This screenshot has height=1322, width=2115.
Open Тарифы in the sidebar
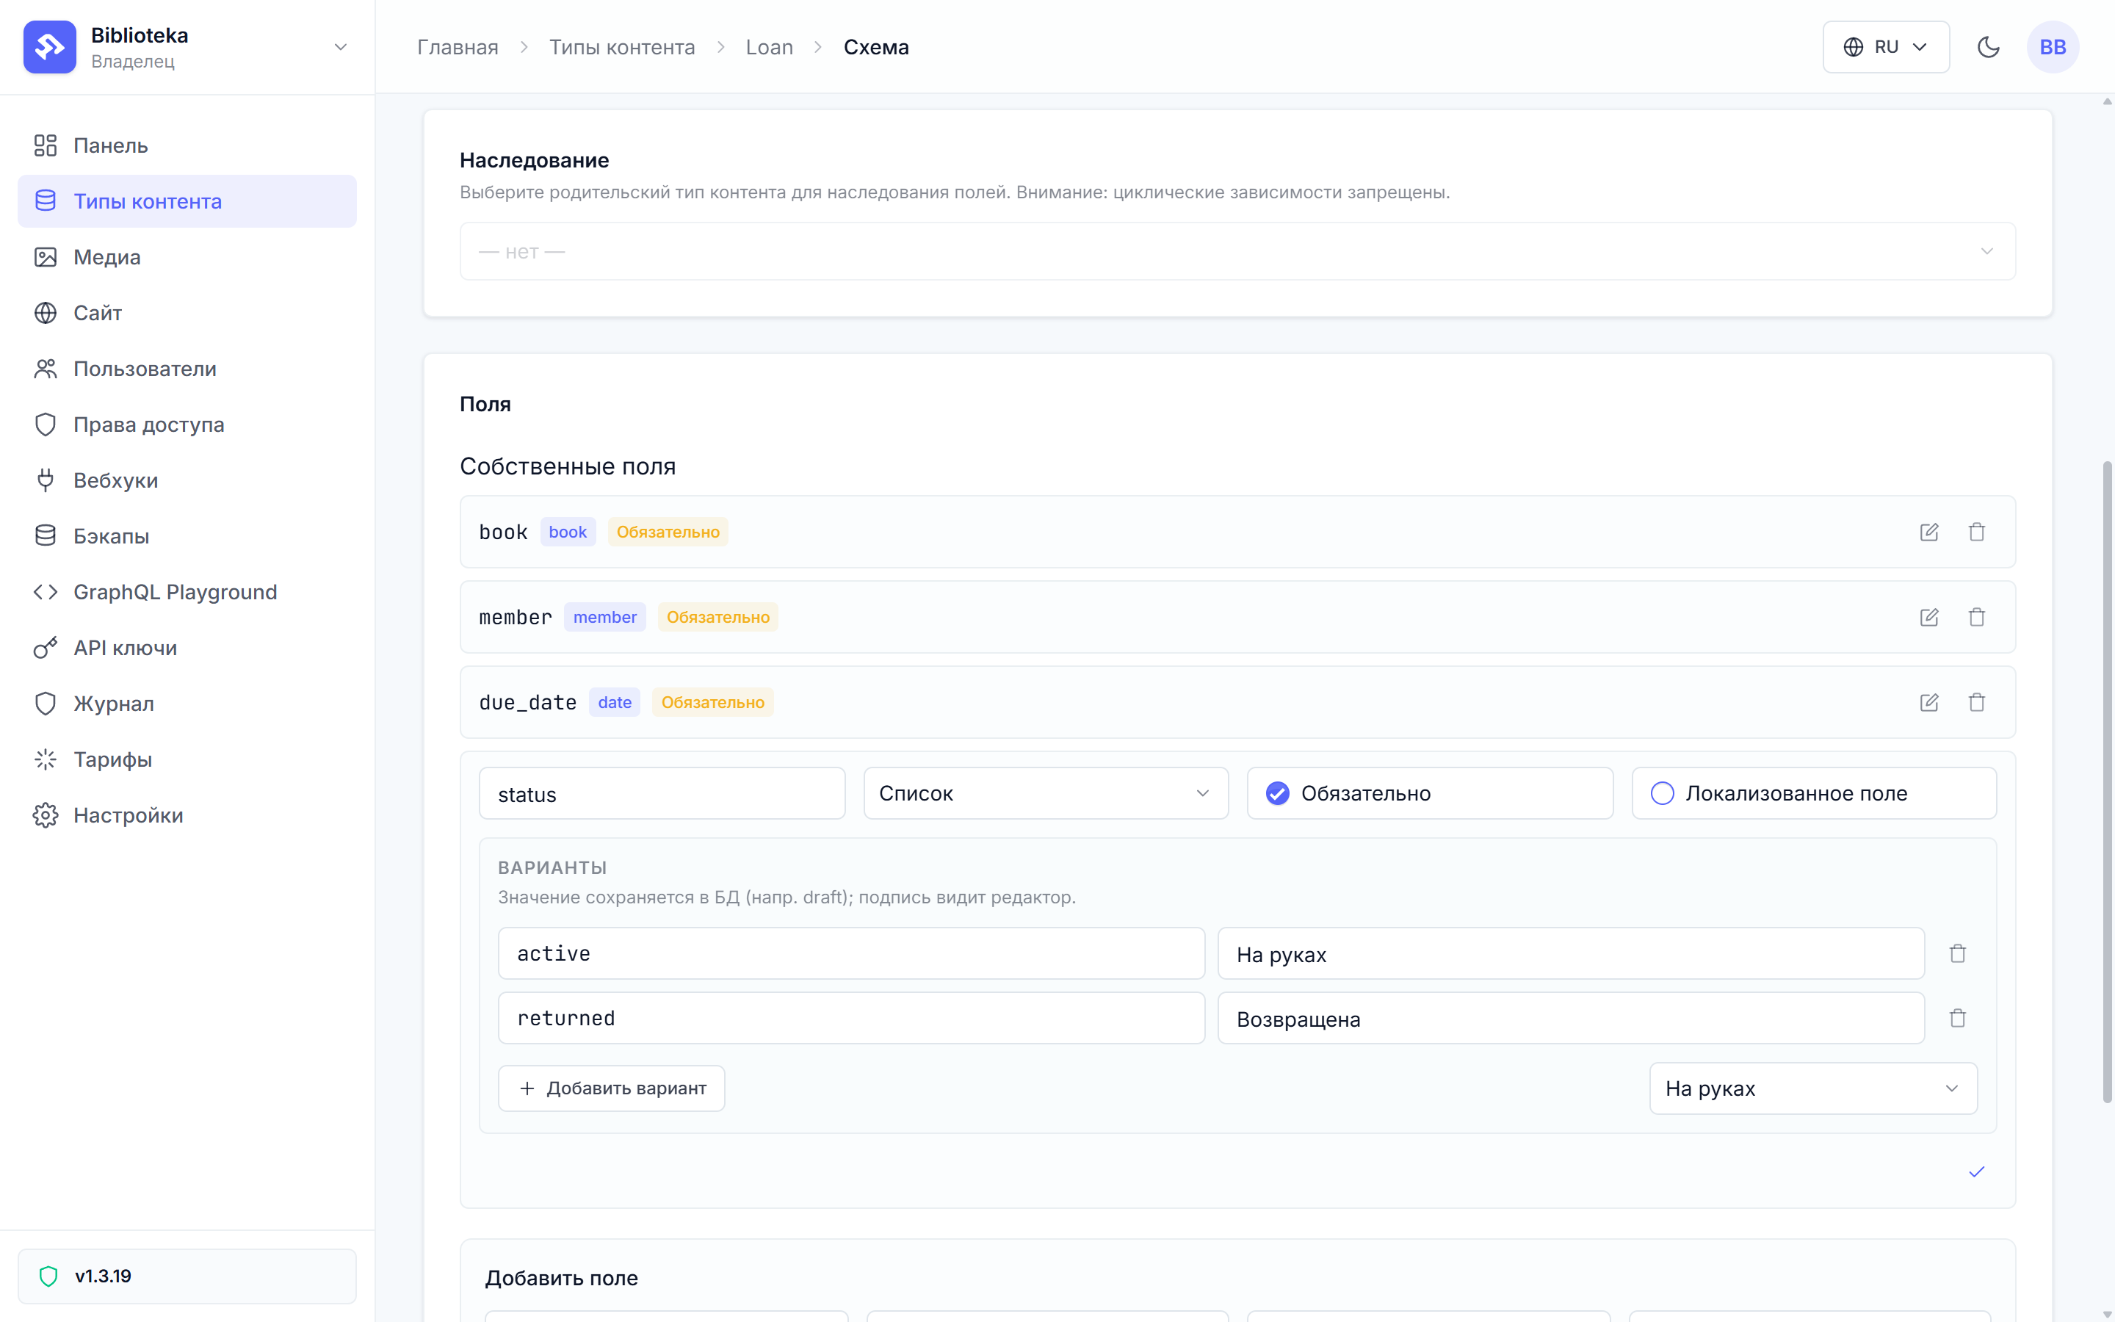click(187, 760)
